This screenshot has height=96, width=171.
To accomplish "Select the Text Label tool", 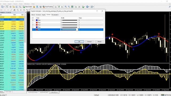I will coord(24,10).
